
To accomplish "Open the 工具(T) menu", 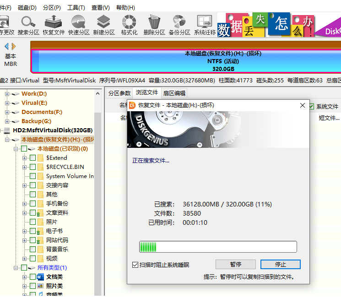I will (x=76, y=8).
